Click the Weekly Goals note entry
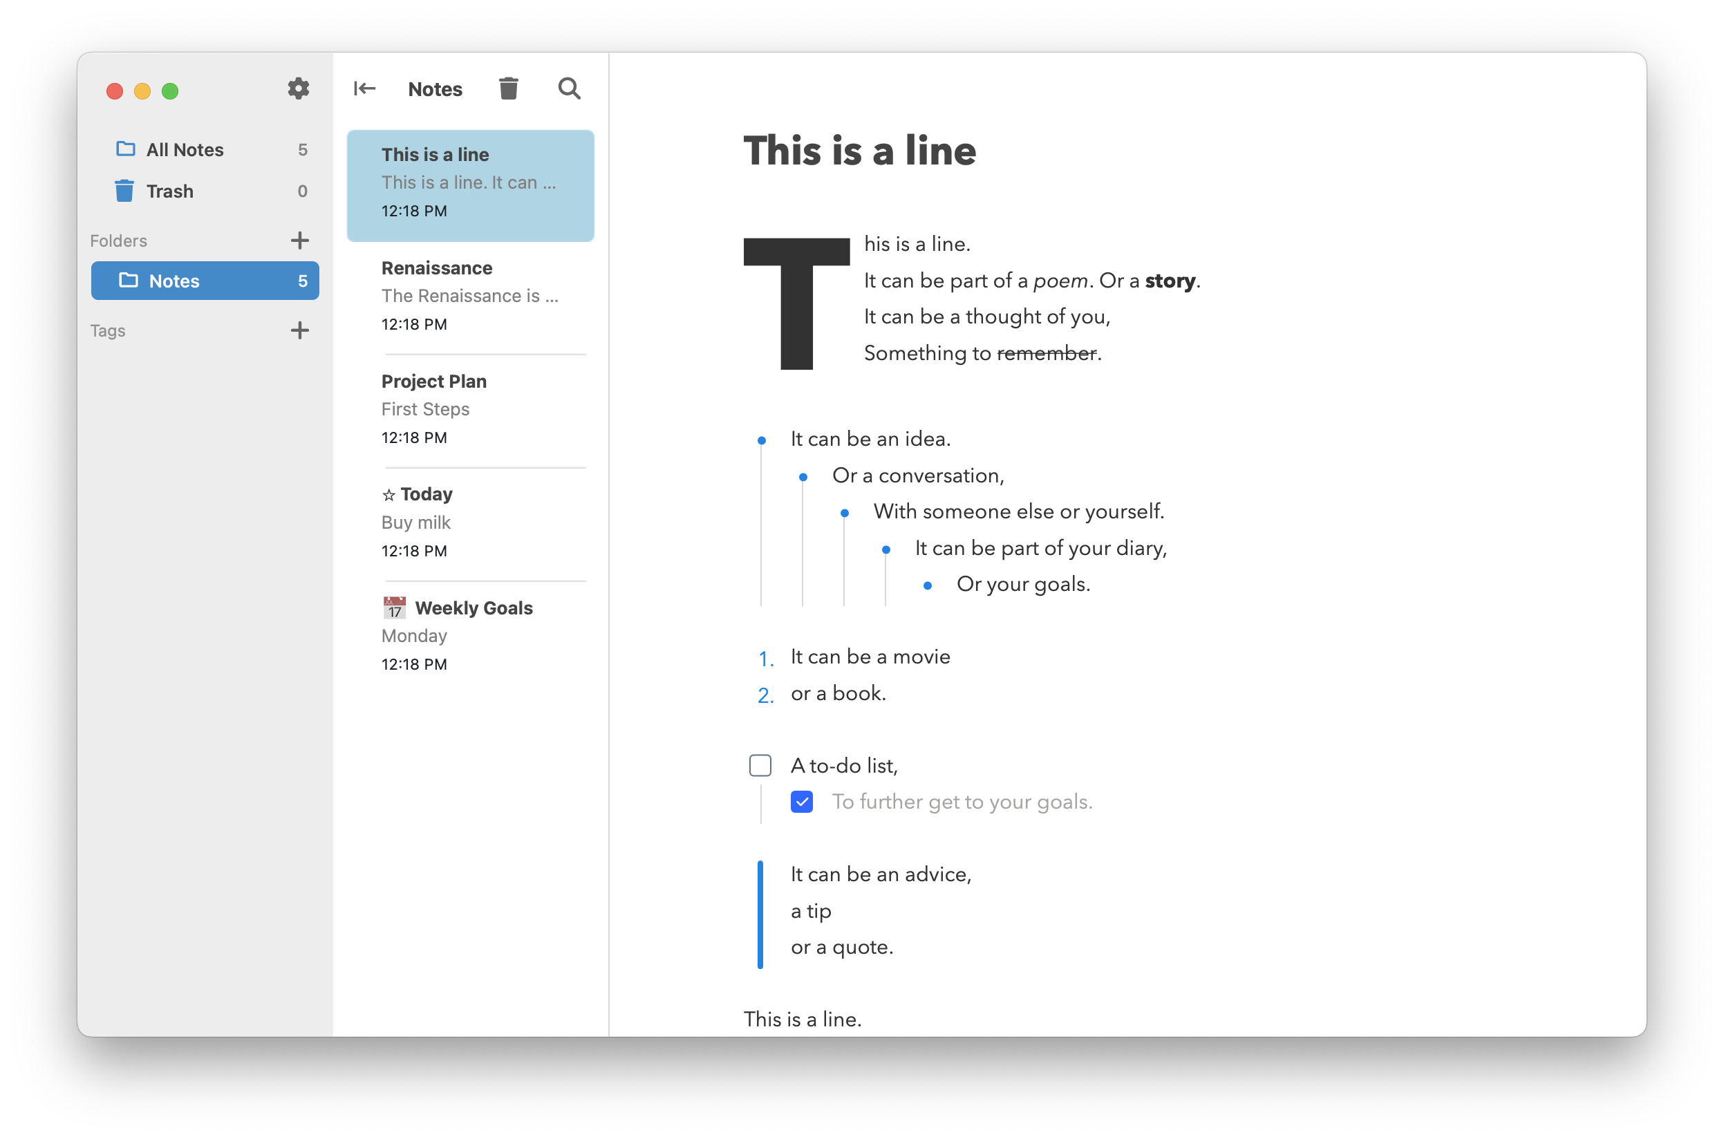The height and width of the screenshot is (1139, 1724). click(471, 634)
